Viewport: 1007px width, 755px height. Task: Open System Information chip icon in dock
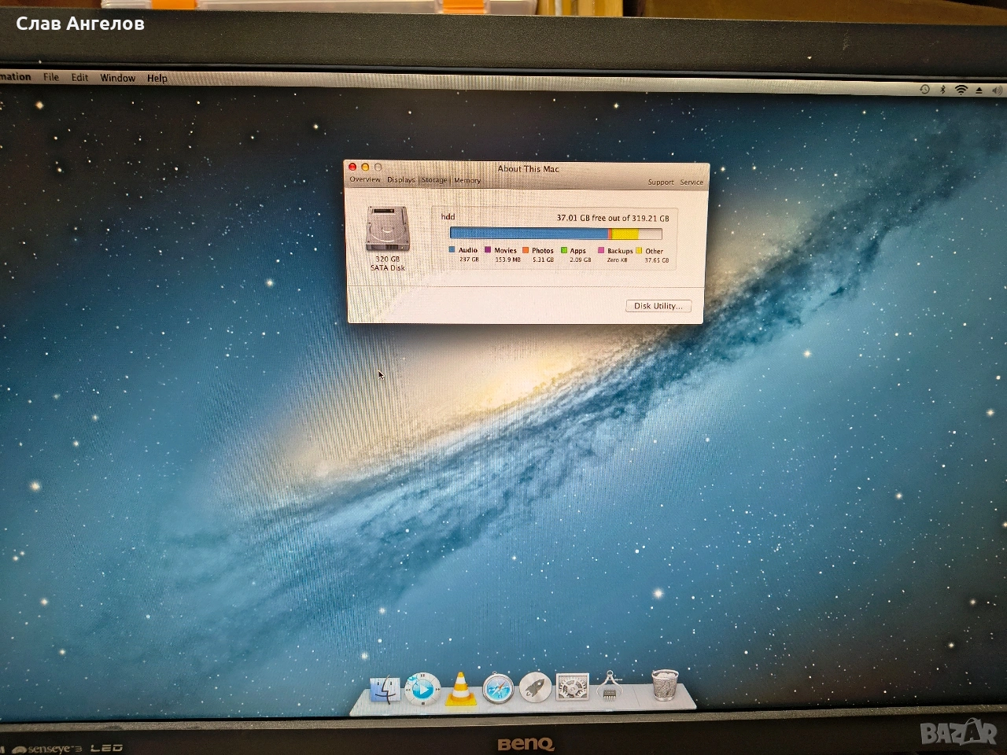[x=610, y=686]
